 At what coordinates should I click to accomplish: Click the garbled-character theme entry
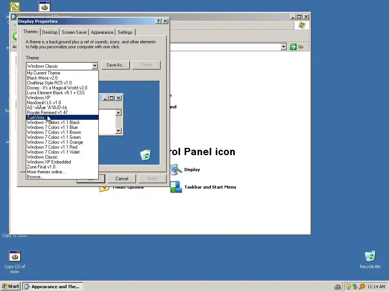(62, 108)
